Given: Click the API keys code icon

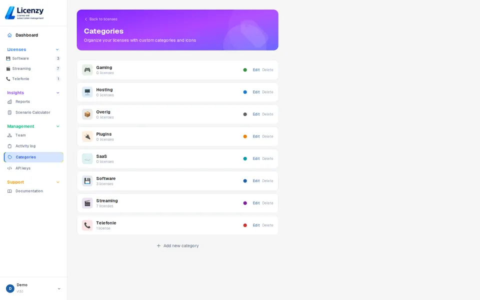Looking at the screenshot, I should [9, 168].
